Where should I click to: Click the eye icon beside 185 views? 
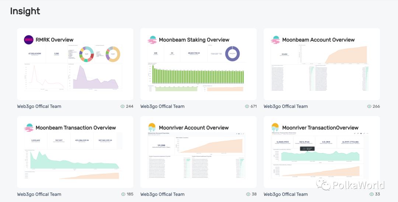click(x=123, y=194)
